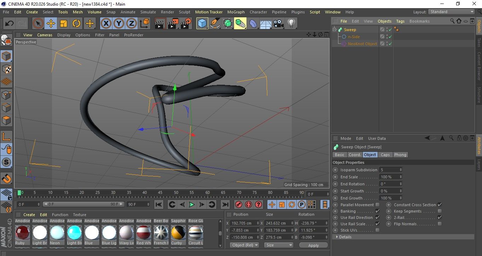Uncheck Use Rail Direction
Image resolution: width=482 pixels, height=256 pixels.
[377, 218]
